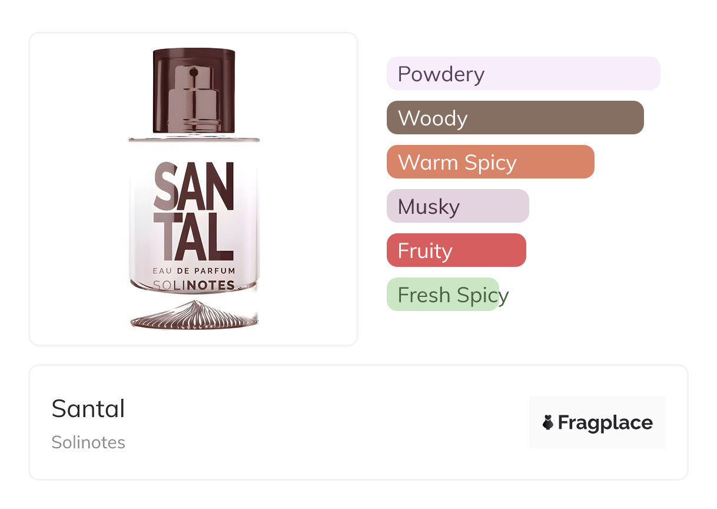Click the Fragplace wordmark text

click(605, 423)
